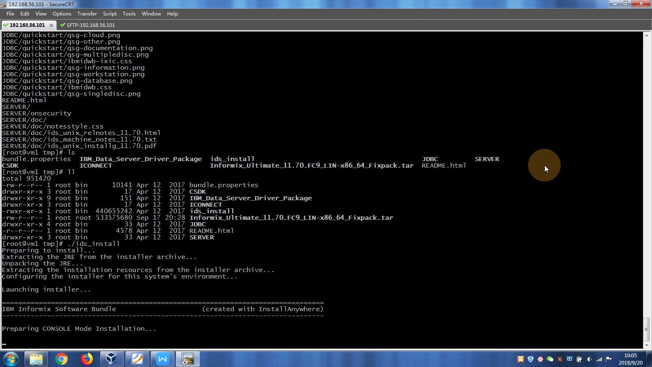The height and width of the screenshot is (367, 652).
Task: Click 'SERVER/doc/ids_machine_notes_11.70.txt' line
Action: point(79,139)
